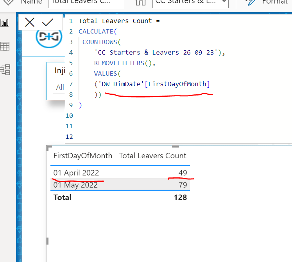Click the D+G logo image
This screenshot has width=292, height=262.
click(x=49, y=38)
